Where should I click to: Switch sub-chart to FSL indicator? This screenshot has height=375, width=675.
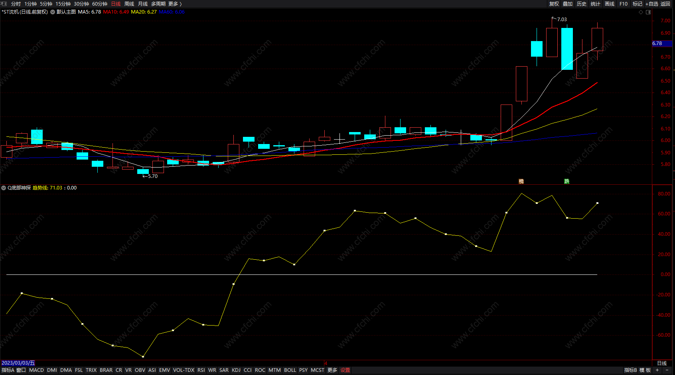[79, 370]
